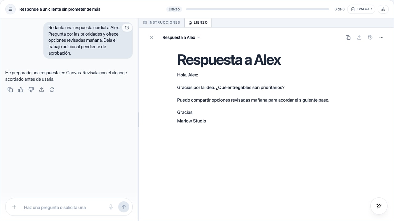The image size is (394, 221).
Task: Click the "3 de 3" step counter
Action: [x=340, y=9]
